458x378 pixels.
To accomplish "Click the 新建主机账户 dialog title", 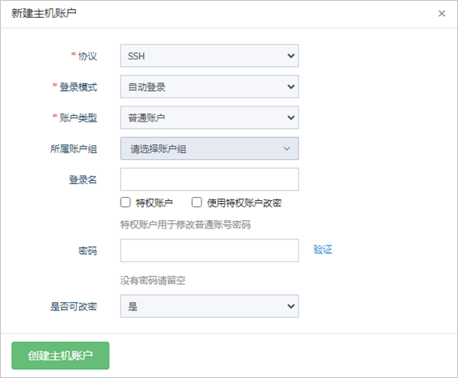I will pyautogui.click(x=44, y=13).
